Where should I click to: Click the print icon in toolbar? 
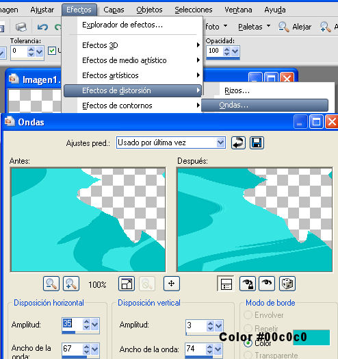point(21,27)
